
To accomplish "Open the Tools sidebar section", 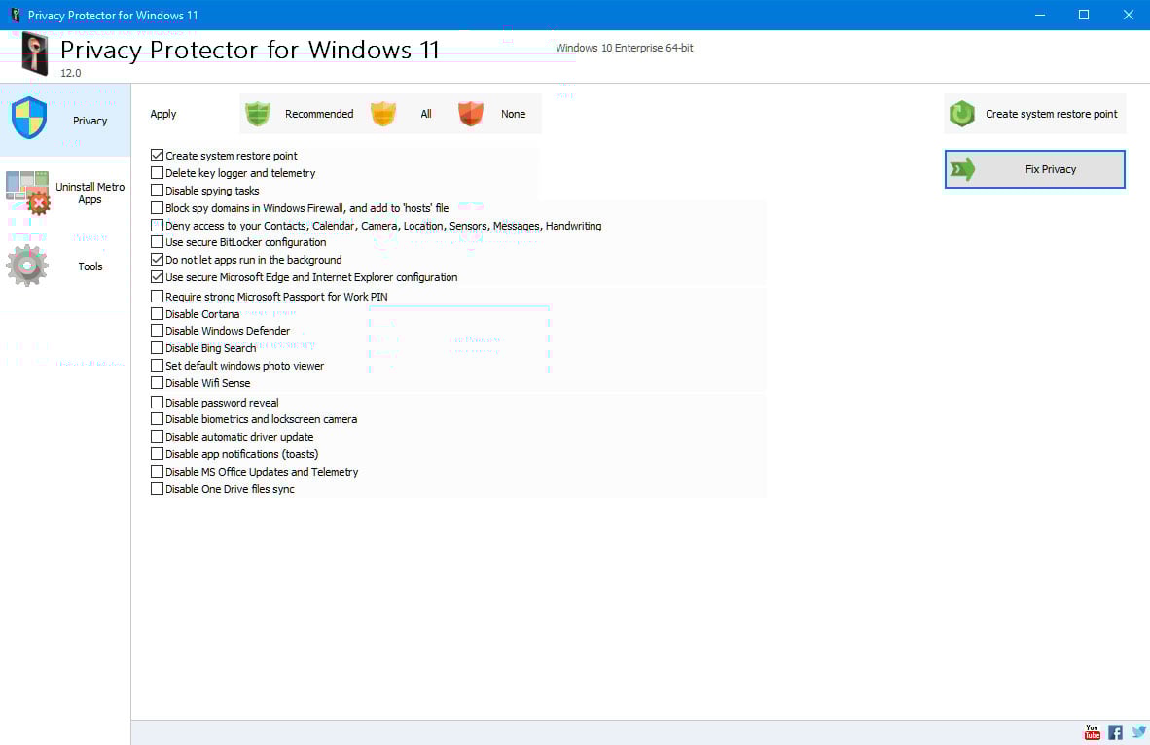I will [x=65, y=266].
